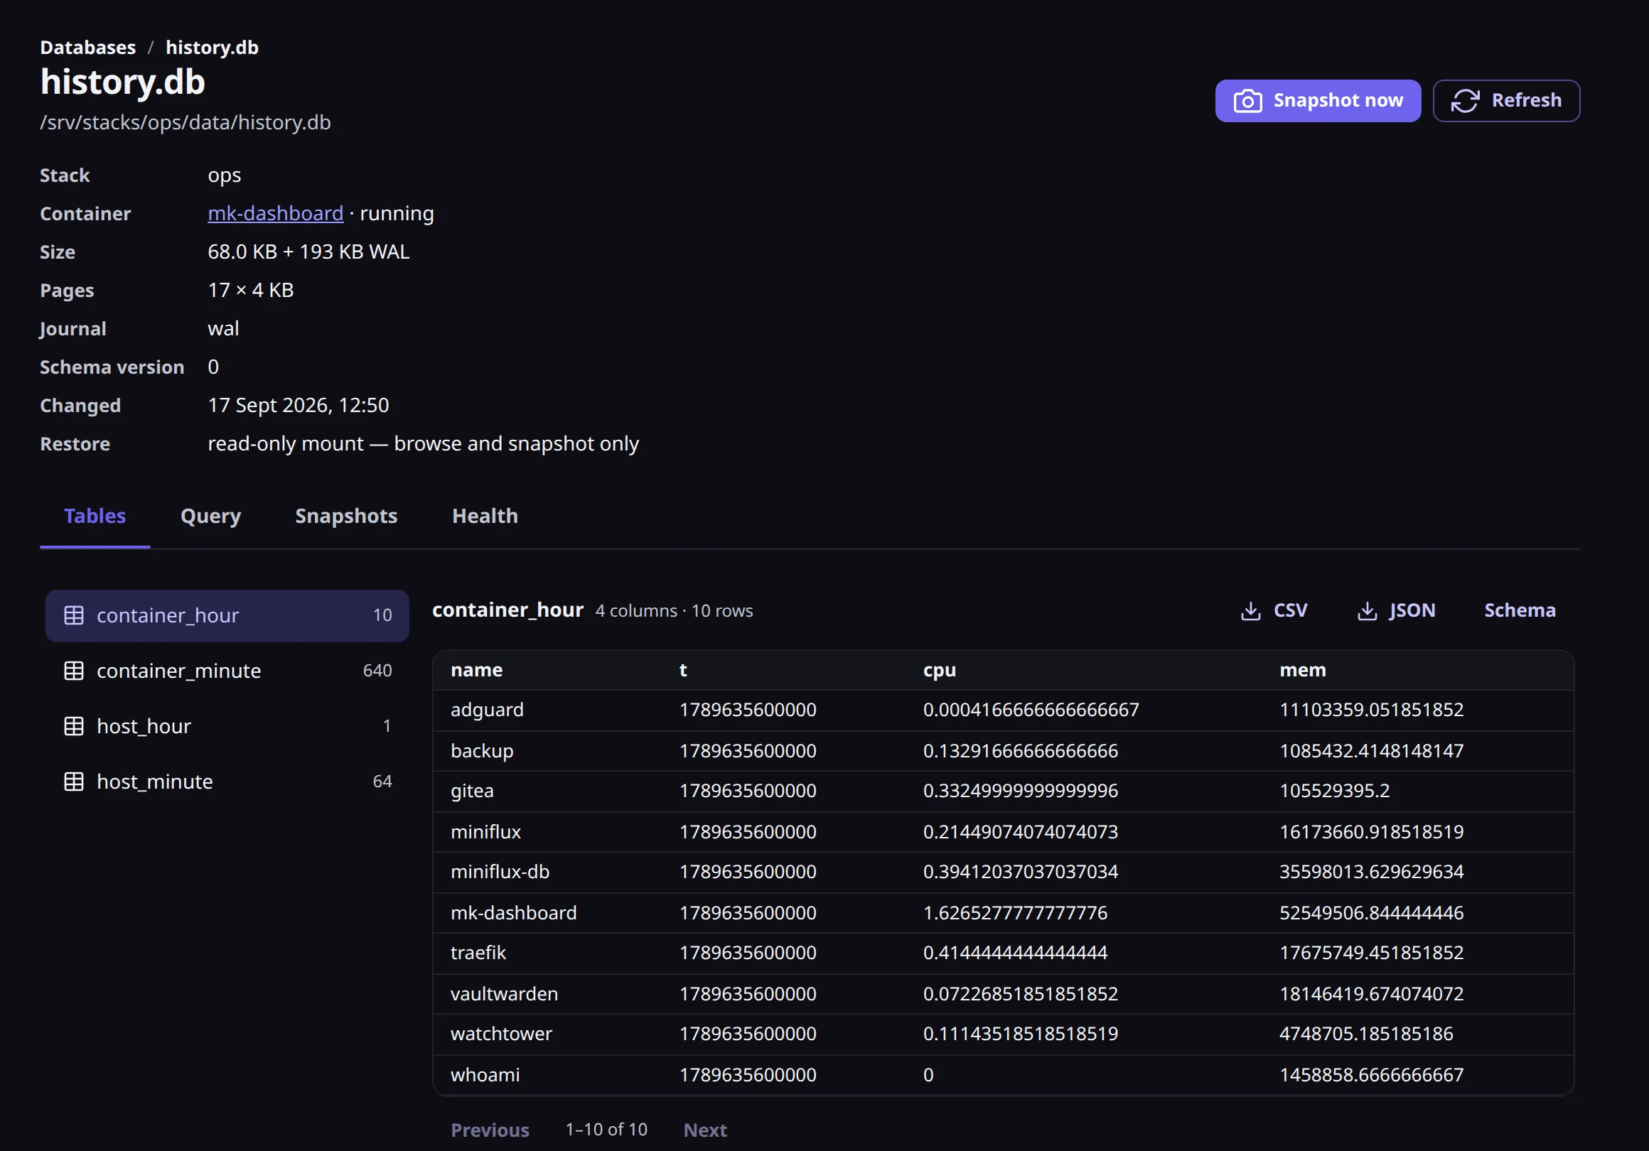Go to the Next page

[704, 1130]
